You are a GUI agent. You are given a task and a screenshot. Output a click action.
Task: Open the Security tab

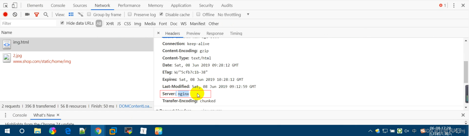(x=206, y=5)
